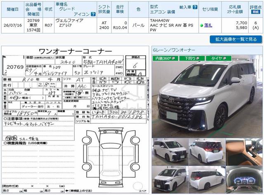Viewport: 264px width, 195px height.
Task: Click the セリ結果 column header
Action: [x=210, y=9]
